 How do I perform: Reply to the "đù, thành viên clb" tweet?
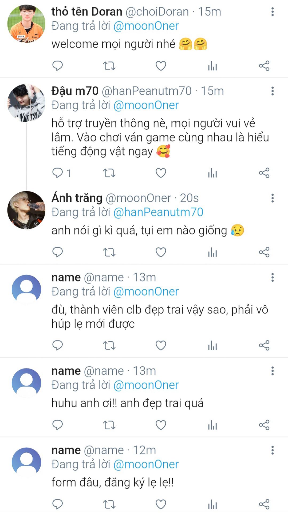[58, 345]
